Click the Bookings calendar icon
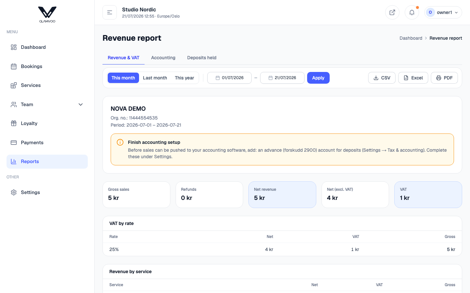This screenshot has height=293, width=470. [x=14, y=66]
